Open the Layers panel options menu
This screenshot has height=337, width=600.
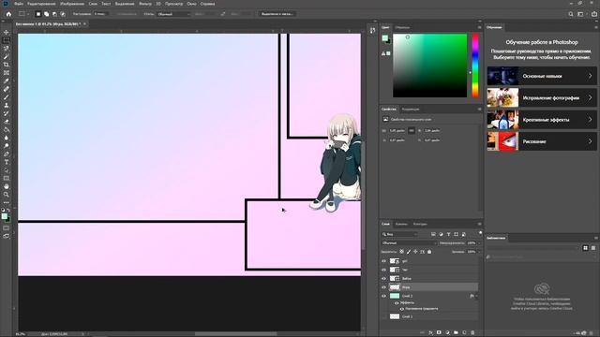pos(479,224)
